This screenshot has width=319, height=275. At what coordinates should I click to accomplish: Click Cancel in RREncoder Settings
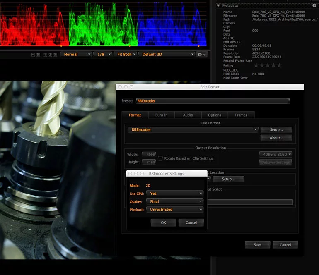coord(191,222)
